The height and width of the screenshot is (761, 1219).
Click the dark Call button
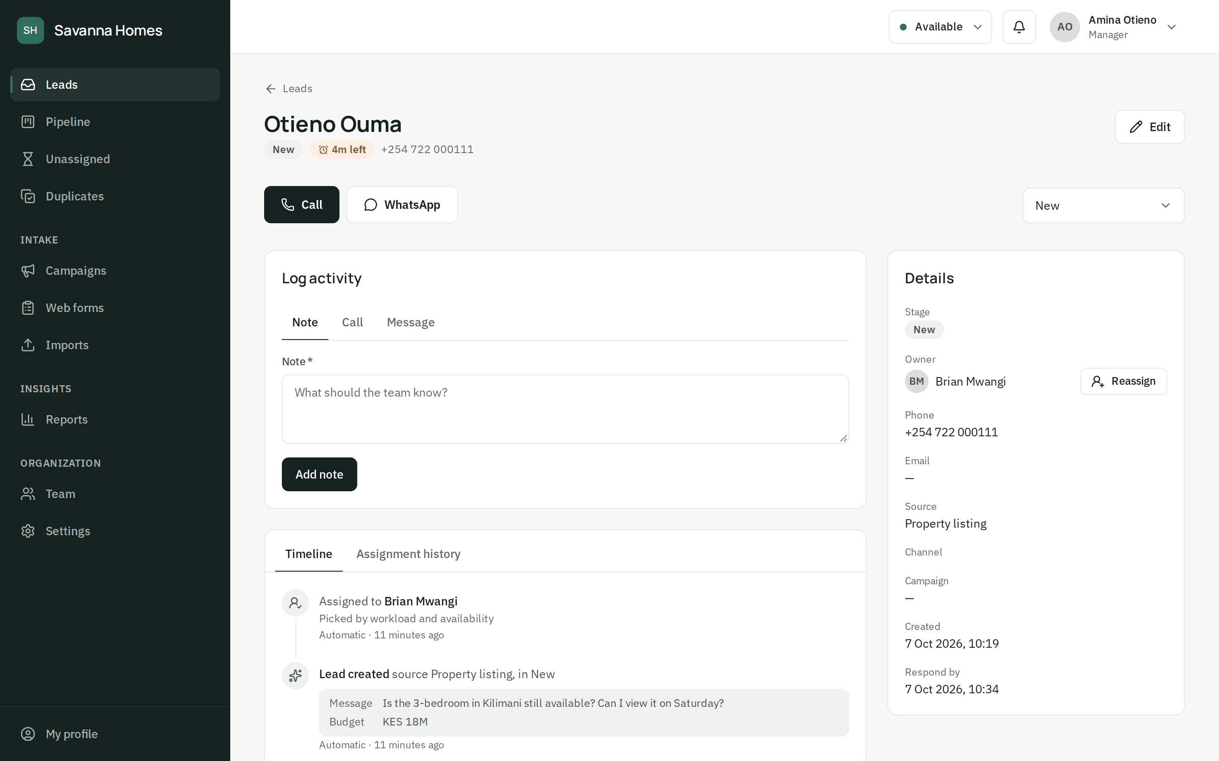click(301, 204)
